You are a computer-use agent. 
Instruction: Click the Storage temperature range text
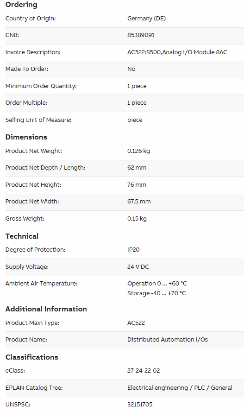click(x=156, y=293)
